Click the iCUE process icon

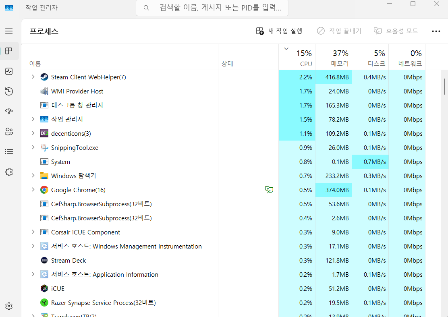(44, 288)
